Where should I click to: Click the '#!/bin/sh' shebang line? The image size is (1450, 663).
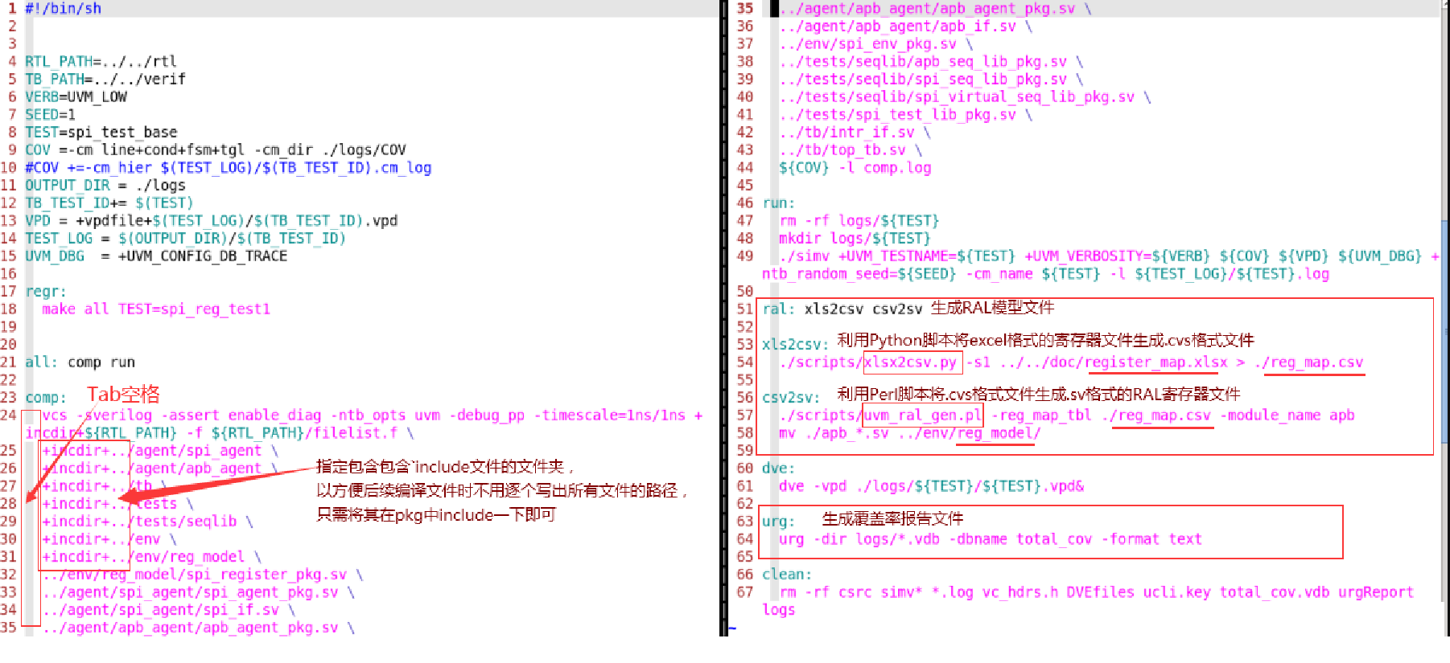pyautogui.click(x=63, y=8)
